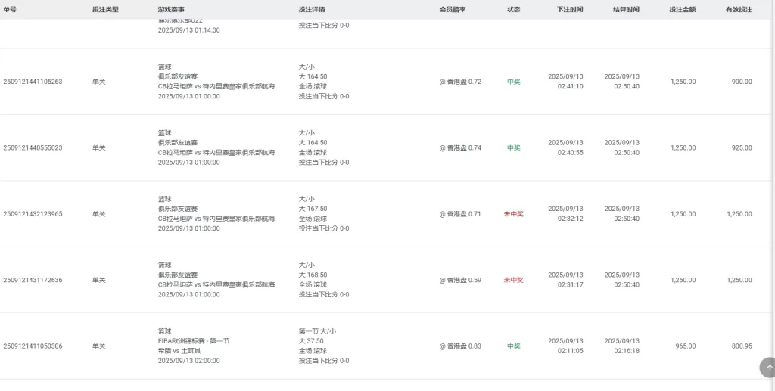Click the 单号 column header
Viewport: 775px width, 391px height.
(x=10, y=10)
